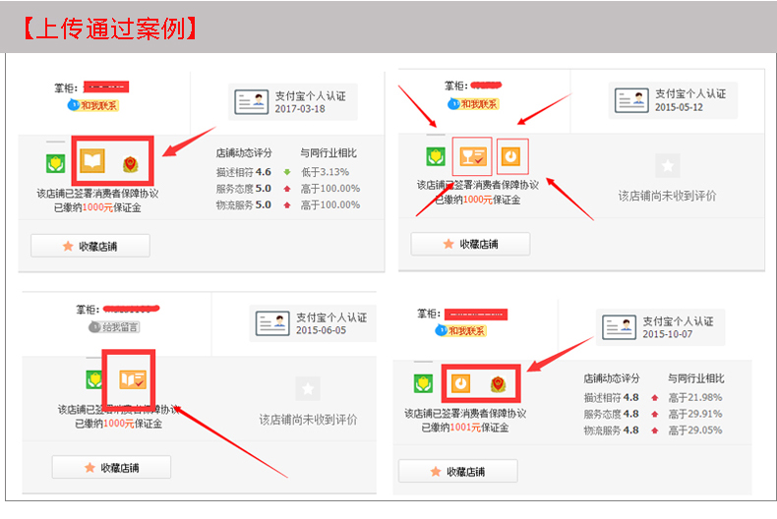Click the red up arrow beside 服务态度 5.0
This screenshot has width=777, height=519.
(287, 189)
